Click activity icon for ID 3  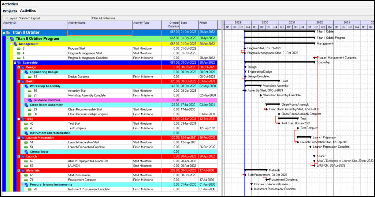pyautogui.click(x=19, y=49)
